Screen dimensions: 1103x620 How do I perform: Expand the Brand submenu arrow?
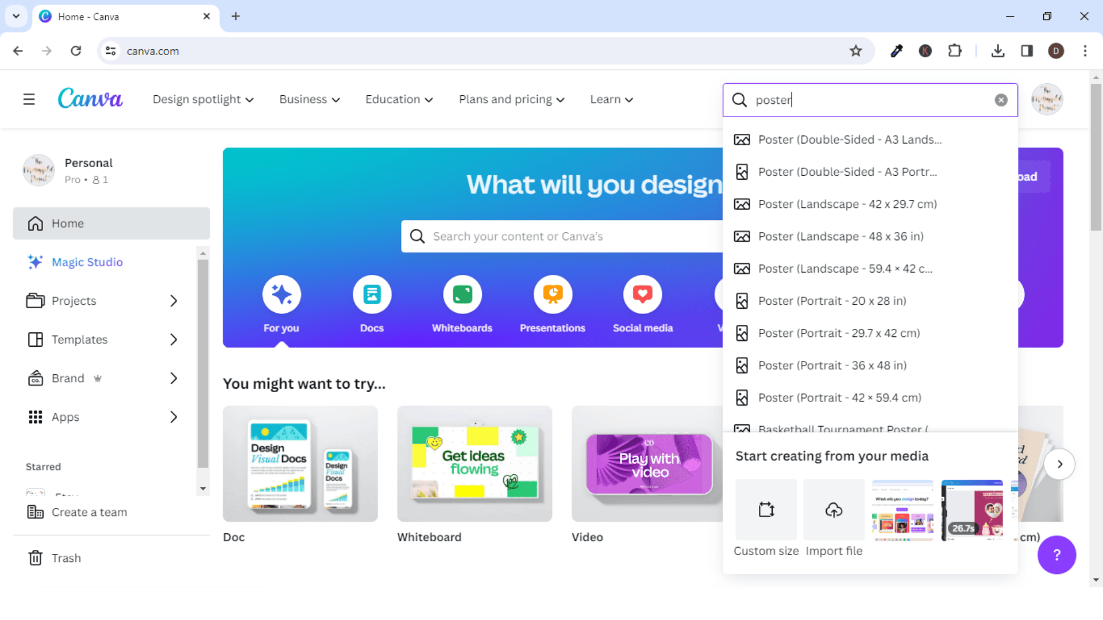coord(173,378)
